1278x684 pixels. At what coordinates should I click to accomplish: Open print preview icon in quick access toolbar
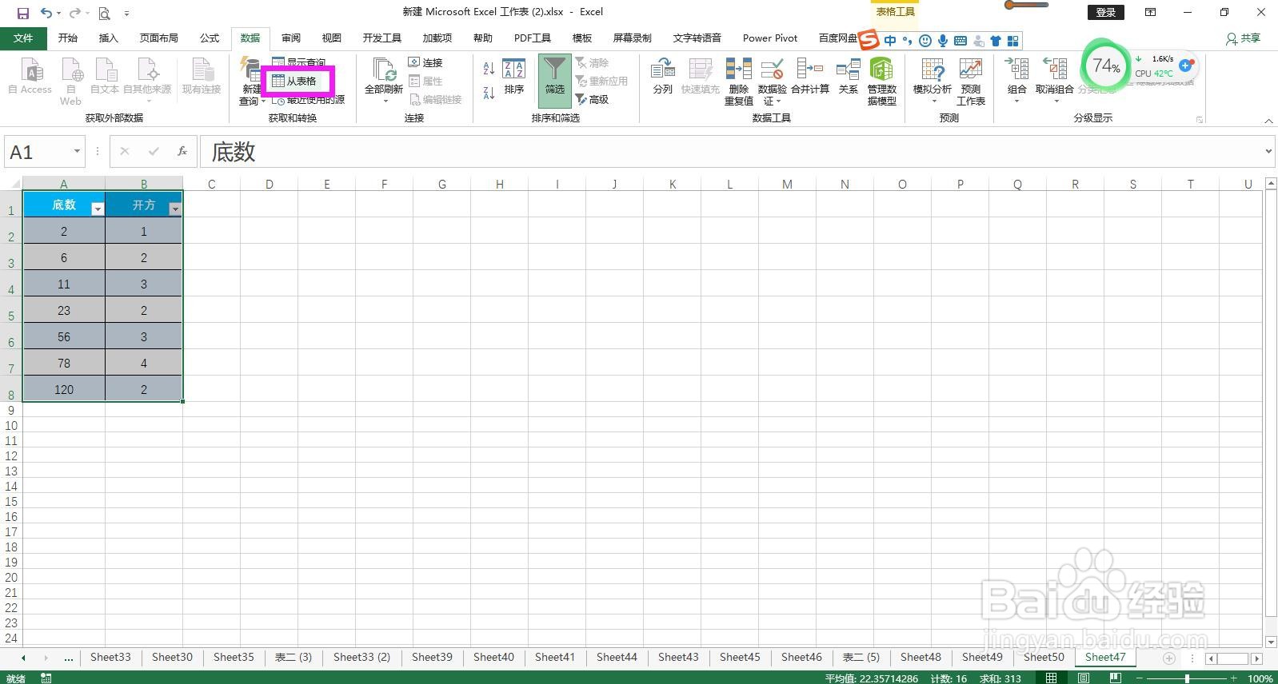click(x=104, y=13)
